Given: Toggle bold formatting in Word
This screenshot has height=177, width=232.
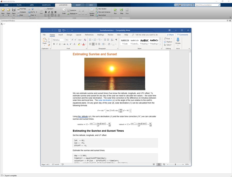Looking at the screenshot, I should click(x=54, y=44).
